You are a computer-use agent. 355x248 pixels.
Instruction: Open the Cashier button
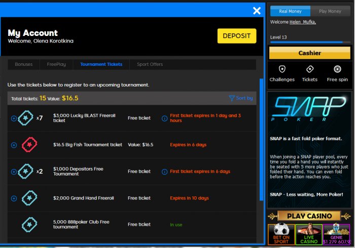(310, 53)
